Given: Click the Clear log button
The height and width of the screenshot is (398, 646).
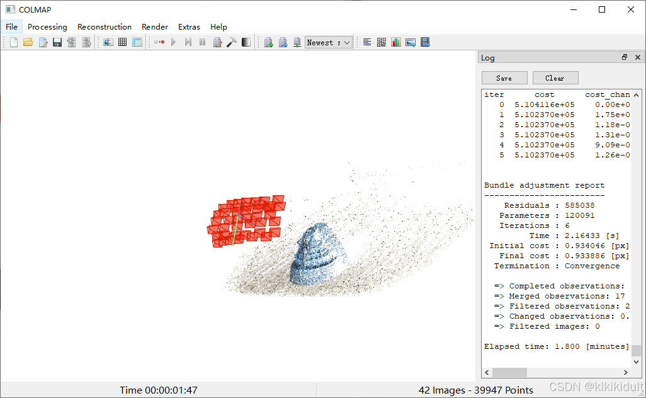Looking at the screenshot, I should click(555, 78).
